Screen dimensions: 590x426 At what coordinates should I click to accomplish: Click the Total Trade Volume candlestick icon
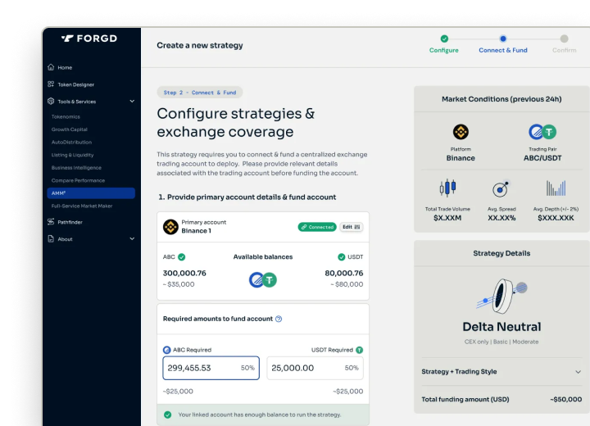447,188
